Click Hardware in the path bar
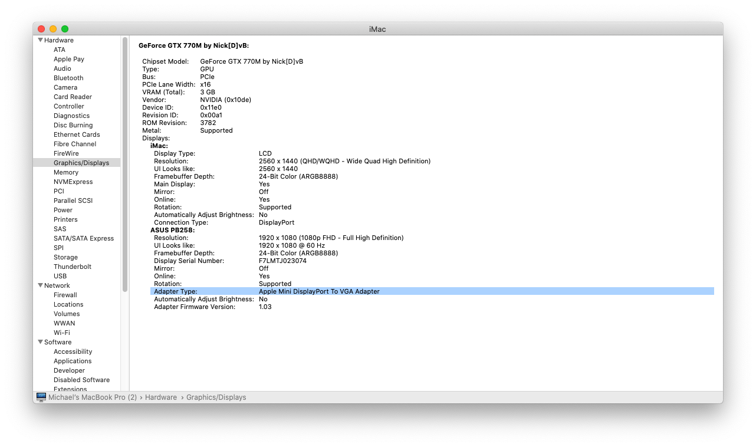756x447 pixels. [161, 397]
